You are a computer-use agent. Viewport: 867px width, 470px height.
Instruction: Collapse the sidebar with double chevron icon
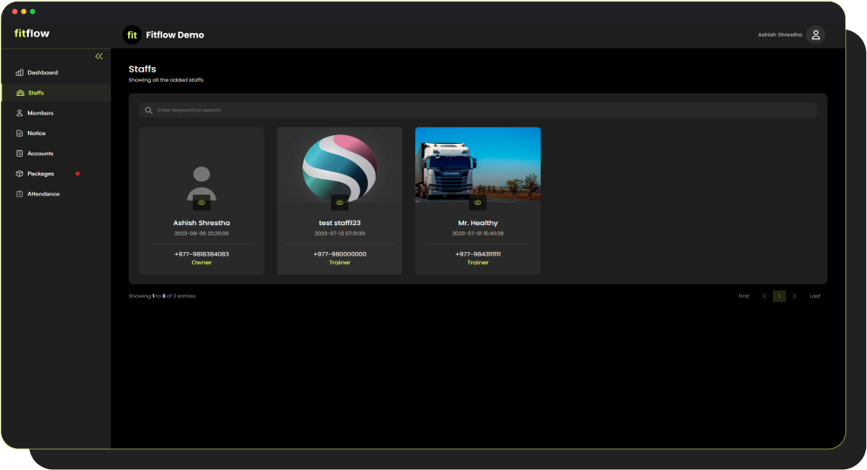point(99,57)
